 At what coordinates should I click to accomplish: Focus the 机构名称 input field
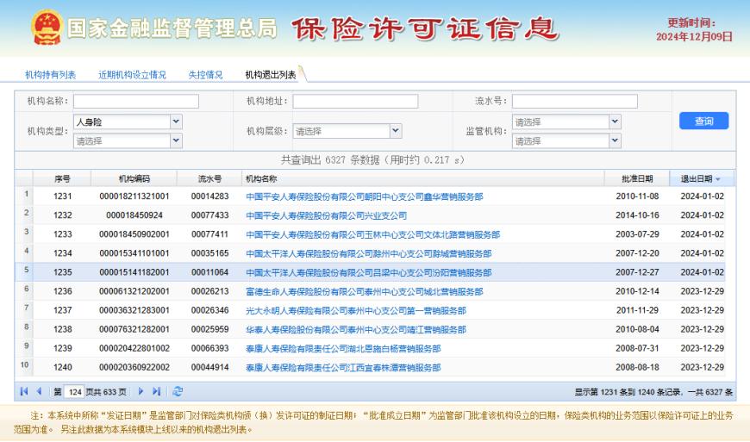(136, 101)
